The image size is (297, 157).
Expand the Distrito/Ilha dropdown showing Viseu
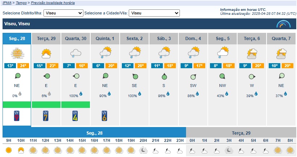coord(63,13)
